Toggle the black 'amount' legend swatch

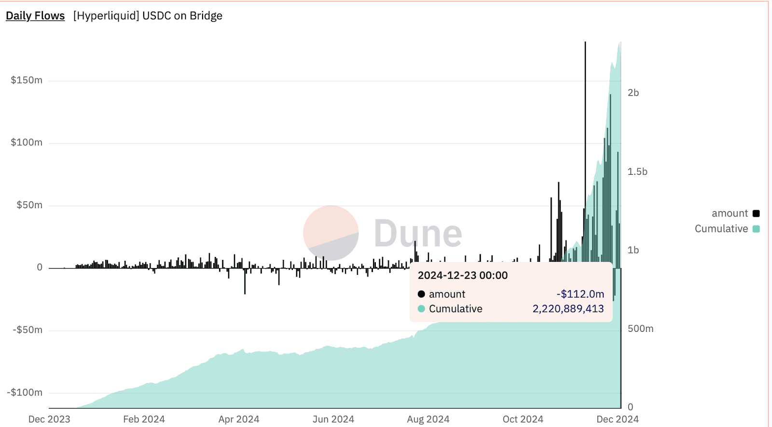click(x=756, y=213)
